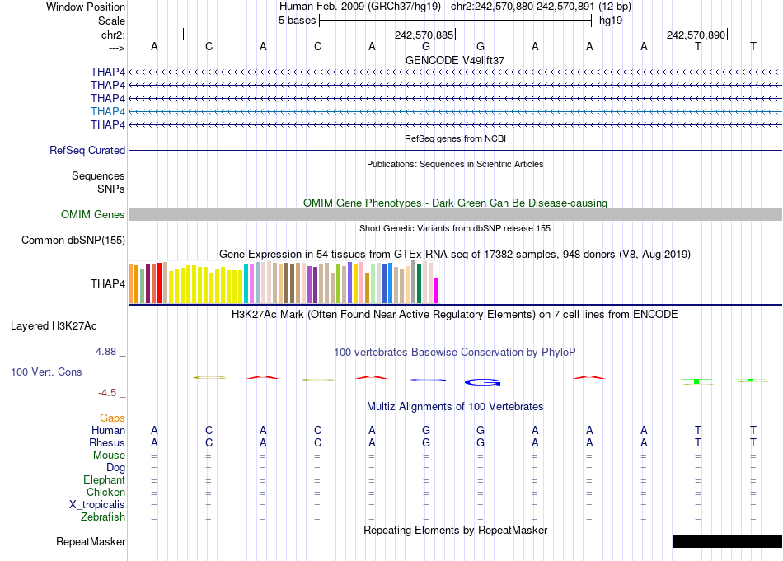Click the Common dbSNP(155) label
Screen dimensions: 783x561
73,240
